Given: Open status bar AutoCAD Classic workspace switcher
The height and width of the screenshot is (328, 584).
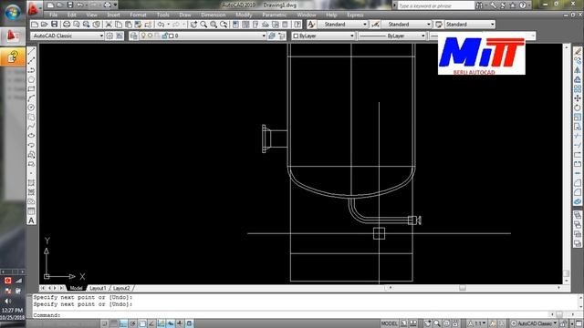Looking at the screenshot, I should point(535,323).
